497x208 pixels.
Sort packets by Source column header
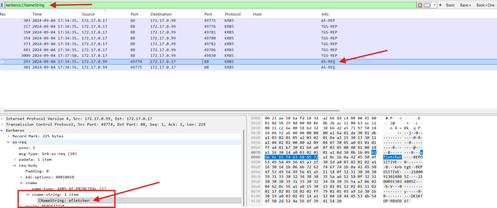coord(88,15)
